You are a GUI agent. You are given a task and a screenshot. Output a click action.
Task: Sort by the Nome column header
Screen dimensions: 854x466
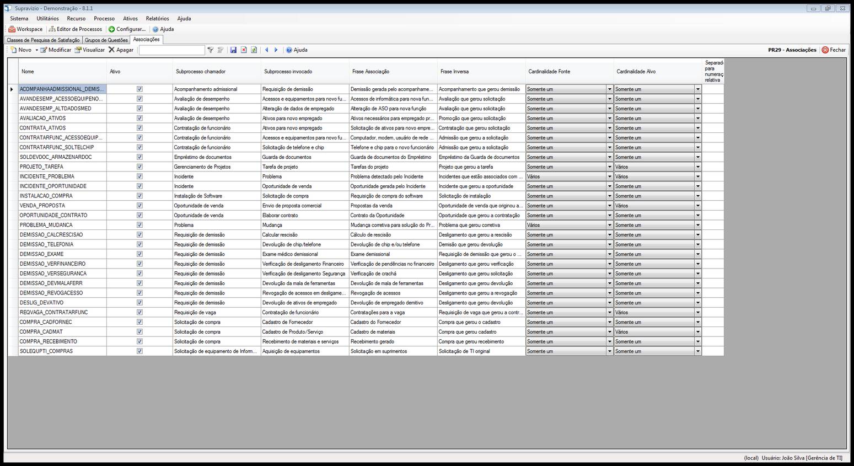62,72
